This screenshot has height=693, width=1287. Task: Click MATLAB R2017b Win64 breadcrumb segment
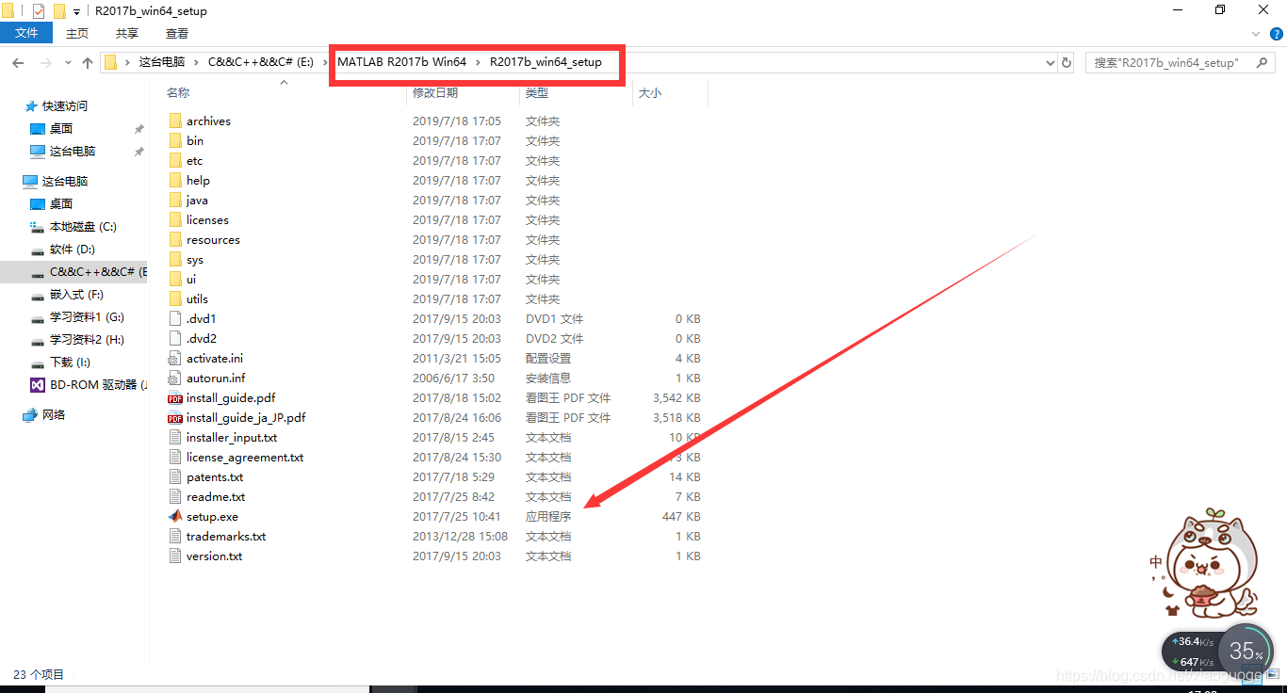401,62
